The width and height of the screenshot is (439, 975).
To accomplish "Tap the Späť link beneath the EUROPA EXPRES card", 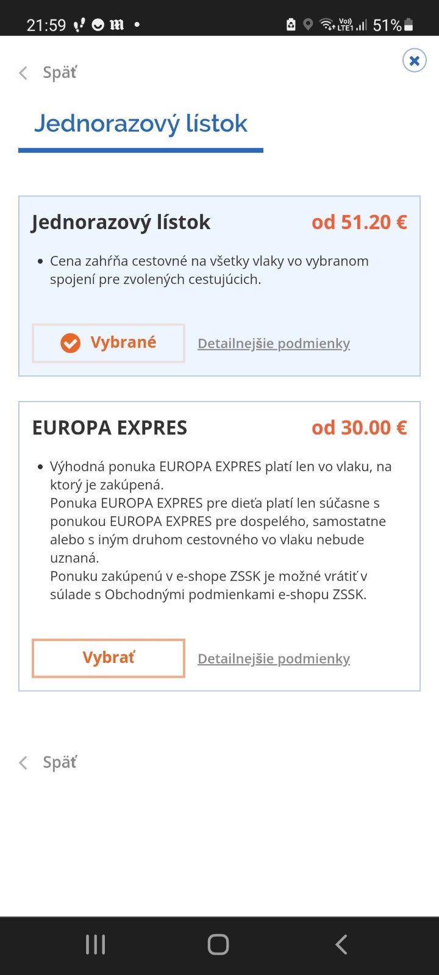I will click(49, 762).
